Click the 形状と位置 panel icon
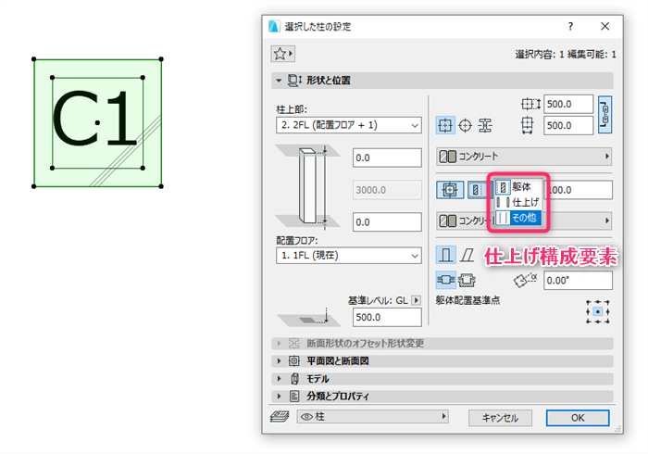This screenshot has width=648, height=454. pyautogui.click(x=295, y=81)
